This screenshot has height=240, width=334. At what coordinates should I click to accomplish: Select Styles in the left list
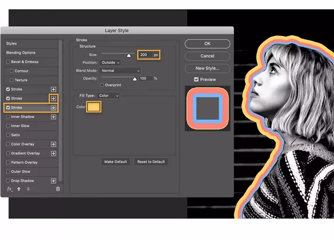click(11, 44)
